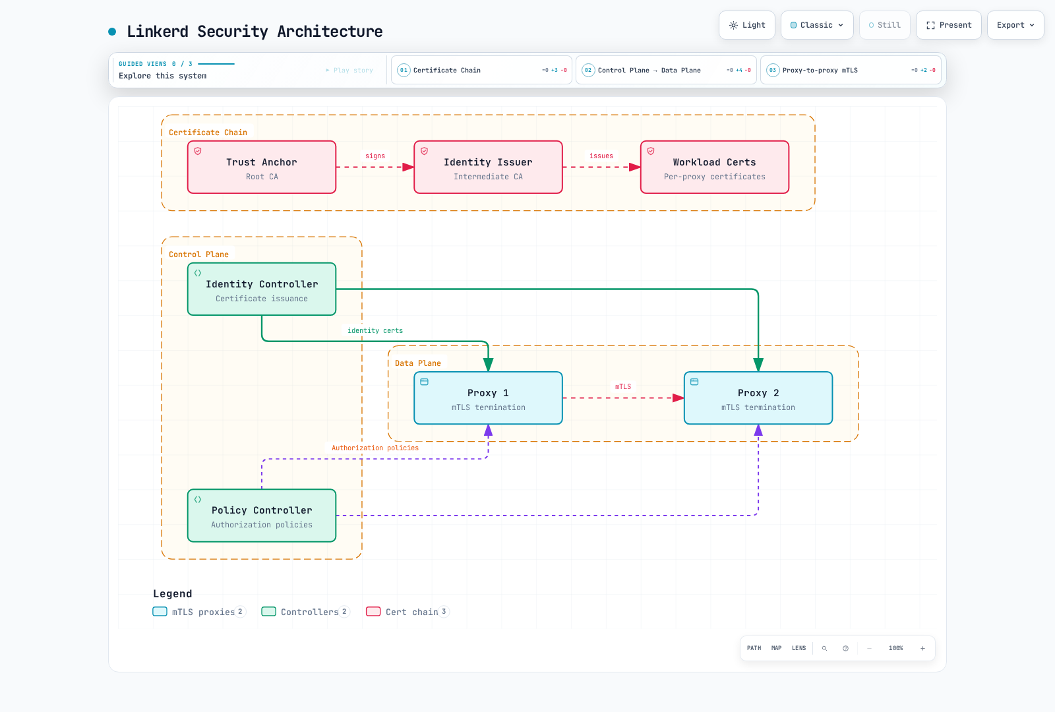Image resolution: width=1055 pixels, height=712 pixels.
Task: Select the Proxy 2 node
Action: (758, 398)
